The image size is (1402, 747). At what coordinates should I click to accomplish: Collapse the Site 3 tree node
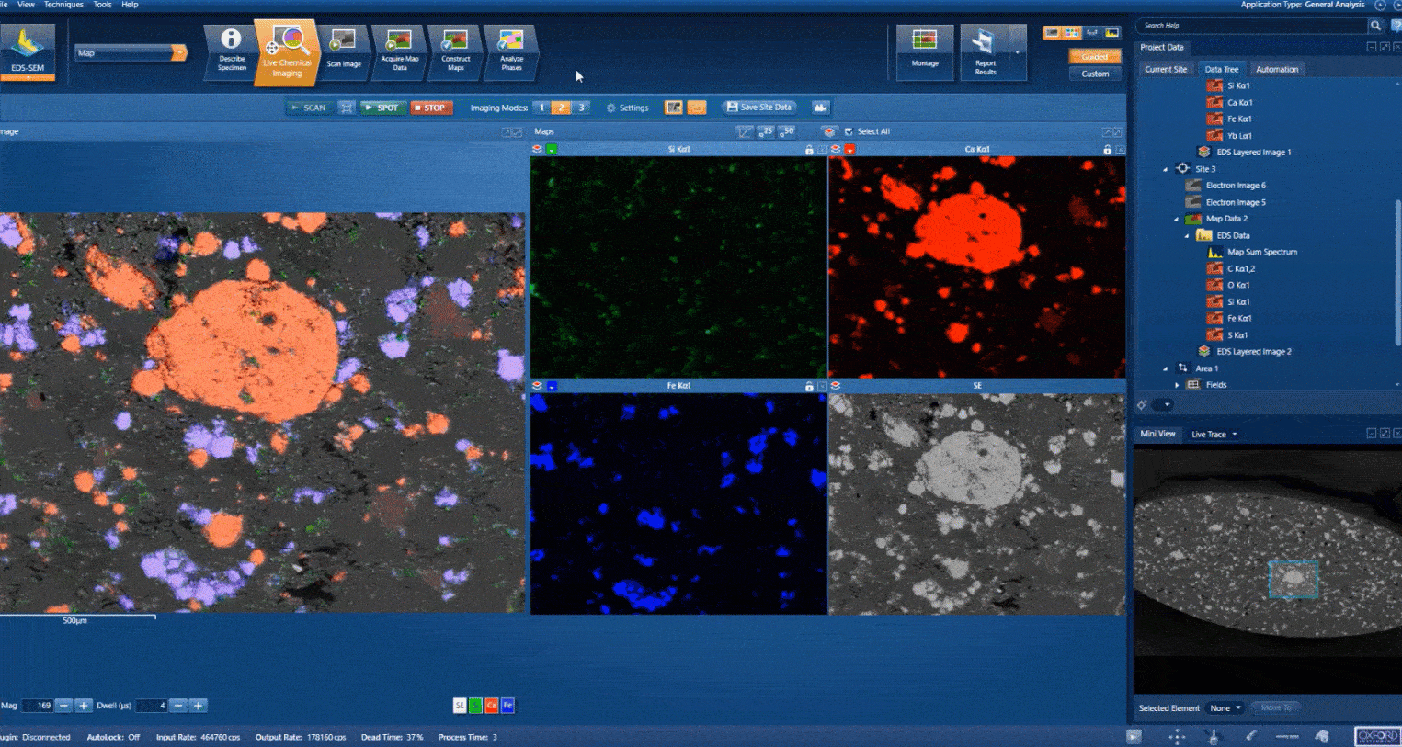coord(1166,169)
